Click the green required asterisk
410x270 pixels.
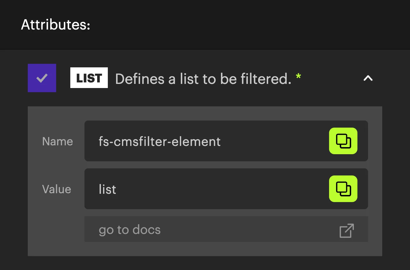[298, 76]
